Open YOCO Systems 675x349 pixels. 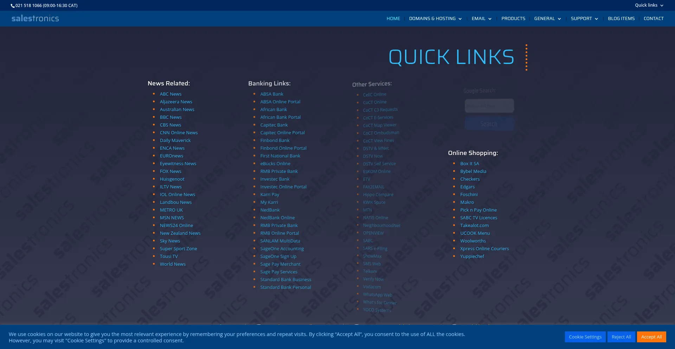tap(377, 310)
